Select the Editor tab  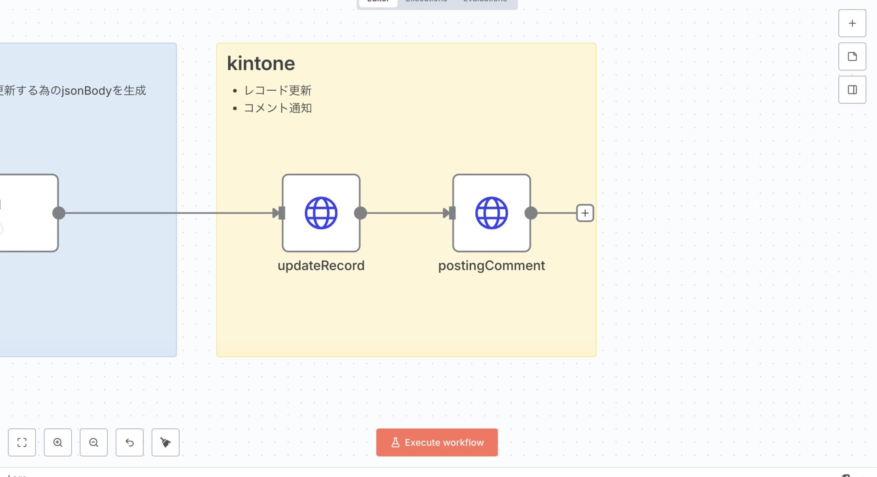coord(377,2)
